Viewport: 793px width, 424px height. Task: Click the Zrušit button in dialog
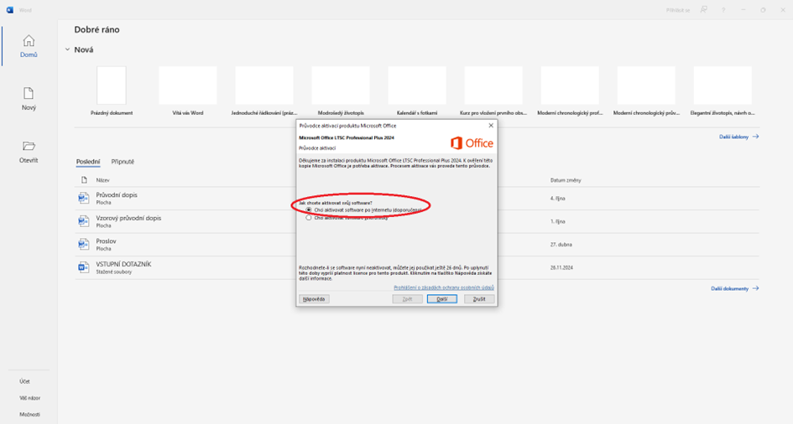coord(479,299)
